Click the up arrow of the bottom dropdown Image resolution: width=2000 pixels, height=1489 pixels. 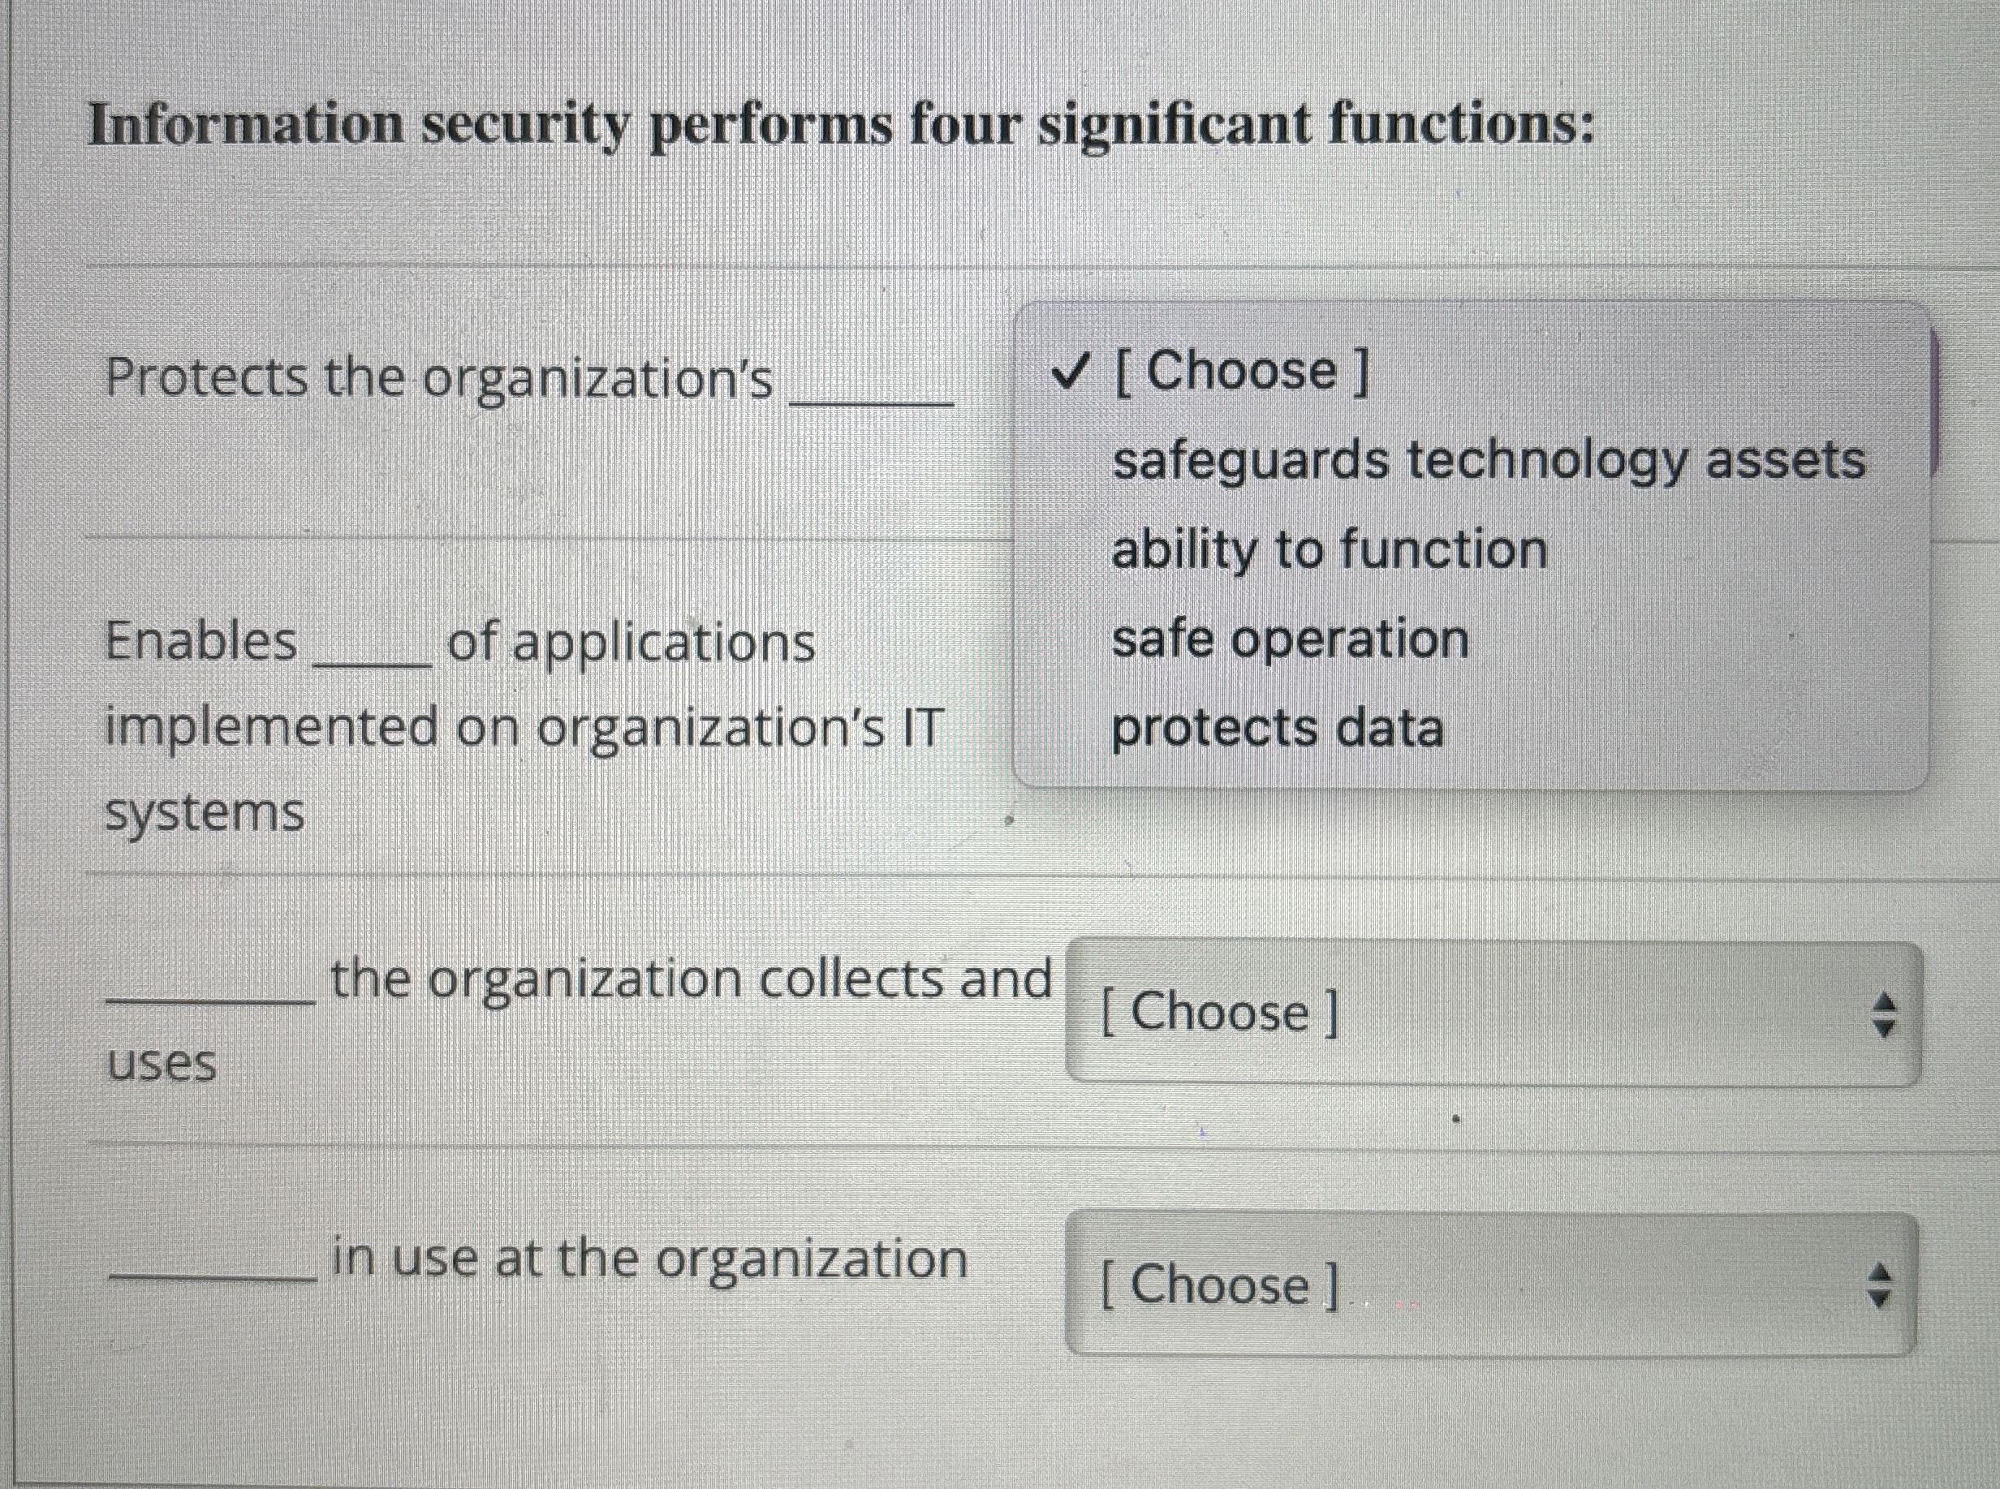tap(1880, 1272)
